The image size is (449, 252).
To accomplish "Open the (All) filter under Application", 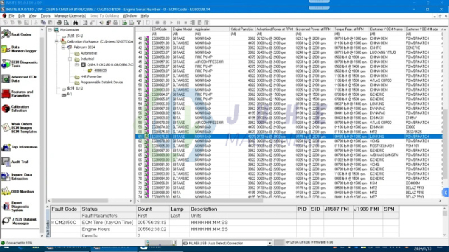I will pyautogui.click(x=212, y=34).
